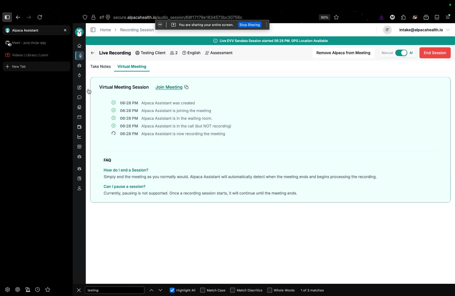Click the Live EVV Sandata Session banner
The height and width of the screenshot is (296, 455).
click(270, 41)
